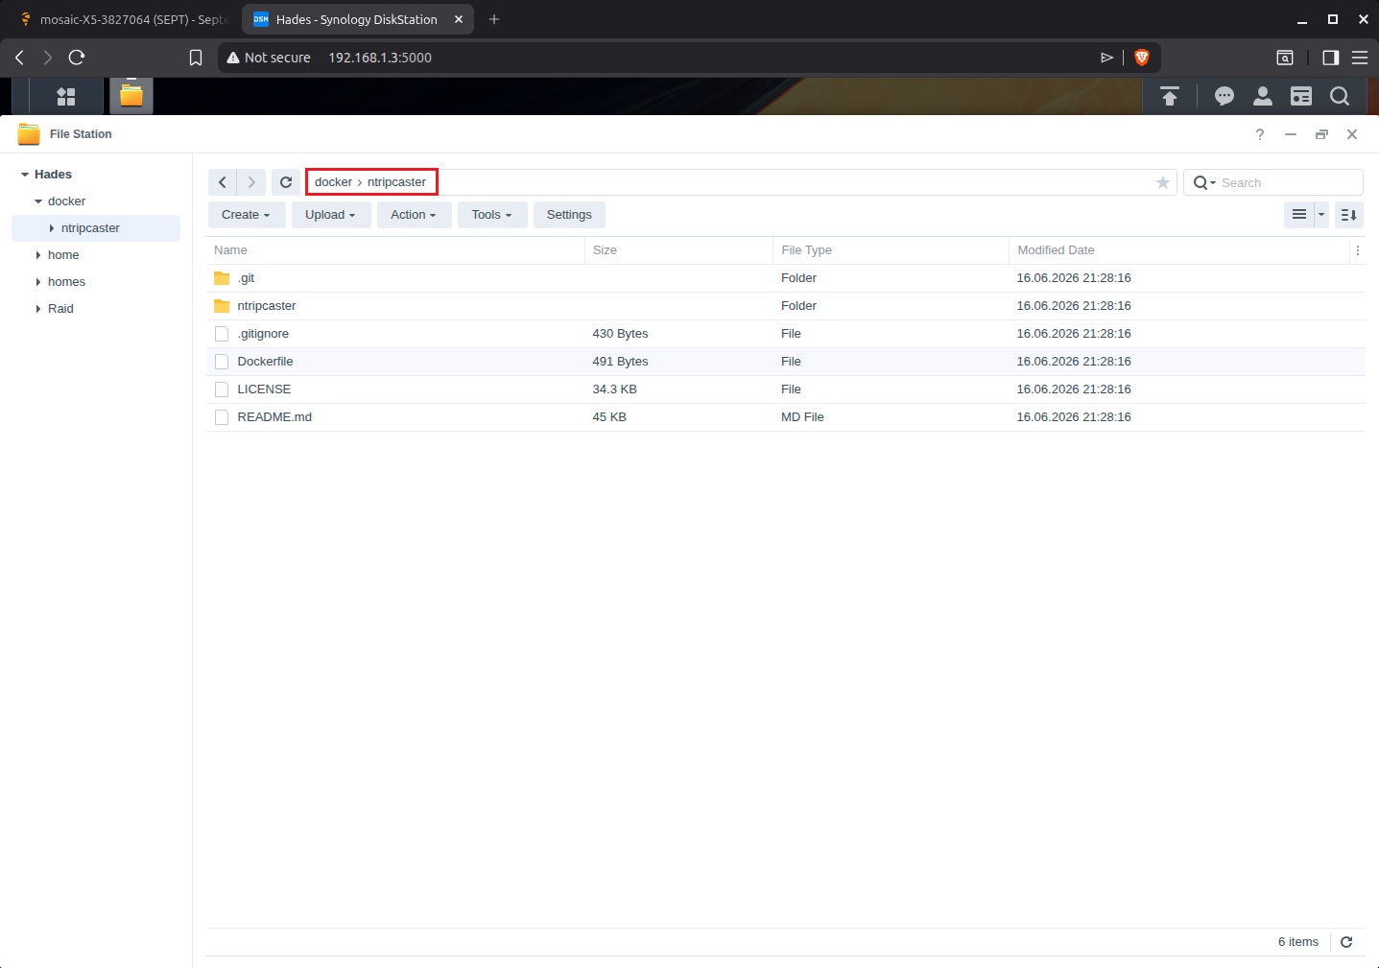Click the .gitignore file icon

pyautogui.click(x=222, y=334)
